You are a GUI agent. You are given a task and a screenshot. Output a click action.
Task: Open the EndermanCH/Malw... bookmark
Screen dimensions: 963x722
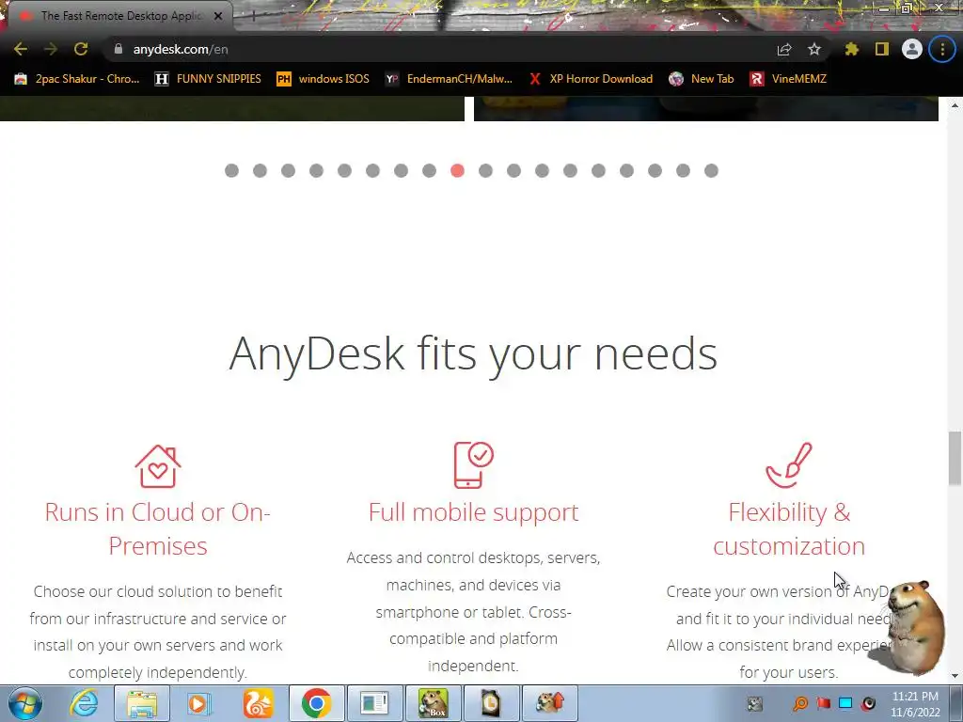(449, 79)
